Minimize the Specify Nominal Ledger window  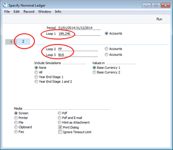[146, 5]
